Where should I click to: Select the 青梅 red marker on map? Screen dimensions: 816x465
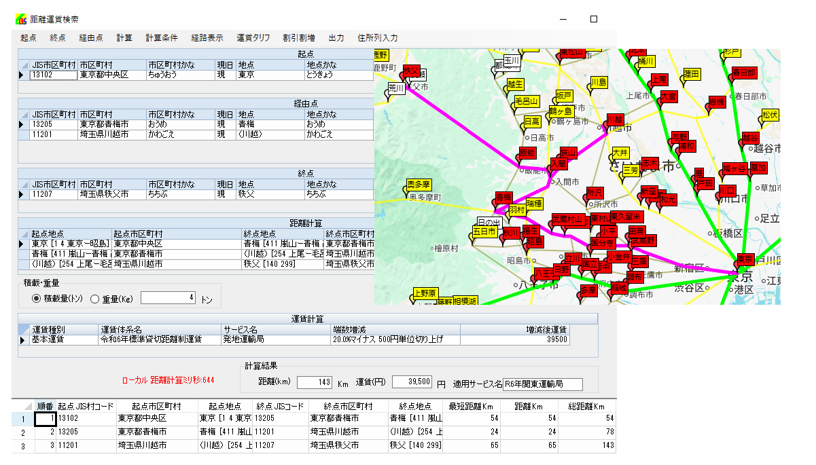click(x=503, y=198)
